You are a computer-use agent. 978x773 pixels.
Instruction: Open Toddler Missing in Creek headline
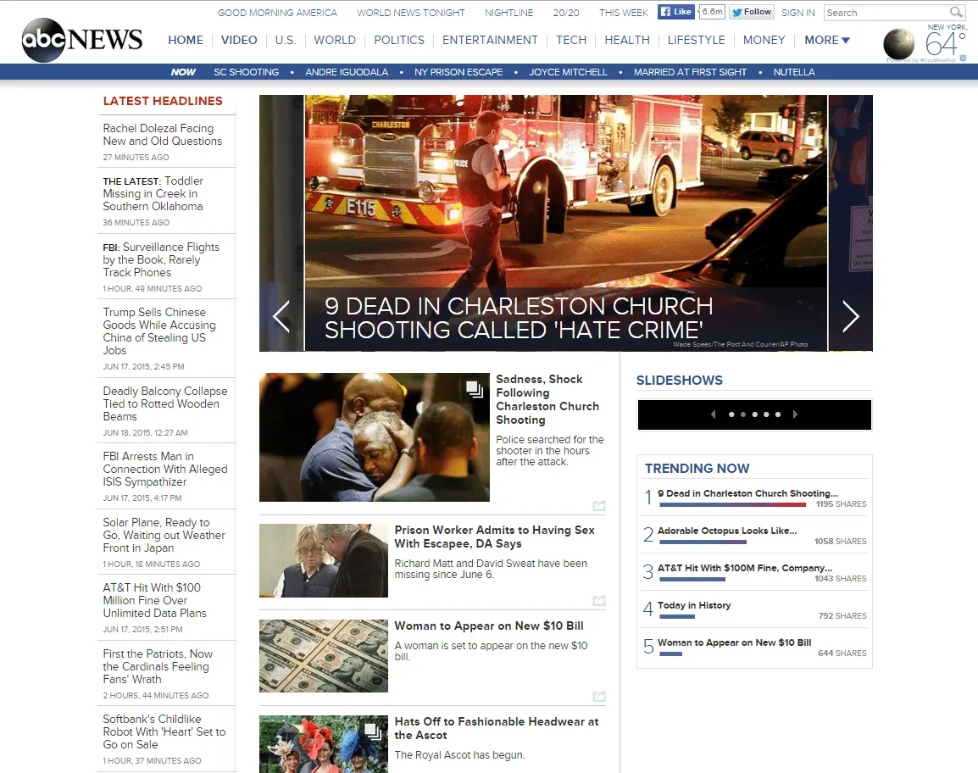coord(153,193)
